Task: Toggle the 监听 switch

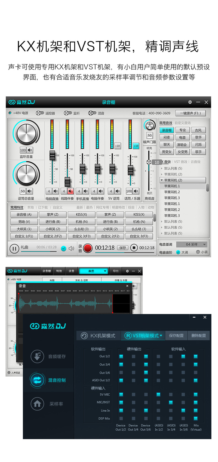Action: click(68, 113)
